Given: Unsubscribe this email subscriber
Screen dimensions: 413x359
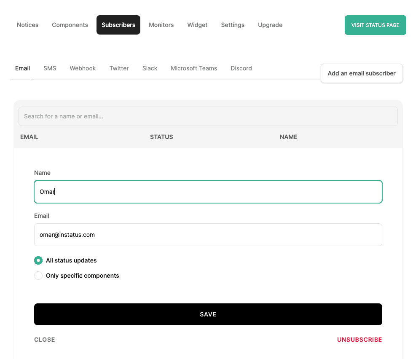Looking at the screenshot, I should coord(359,340).
